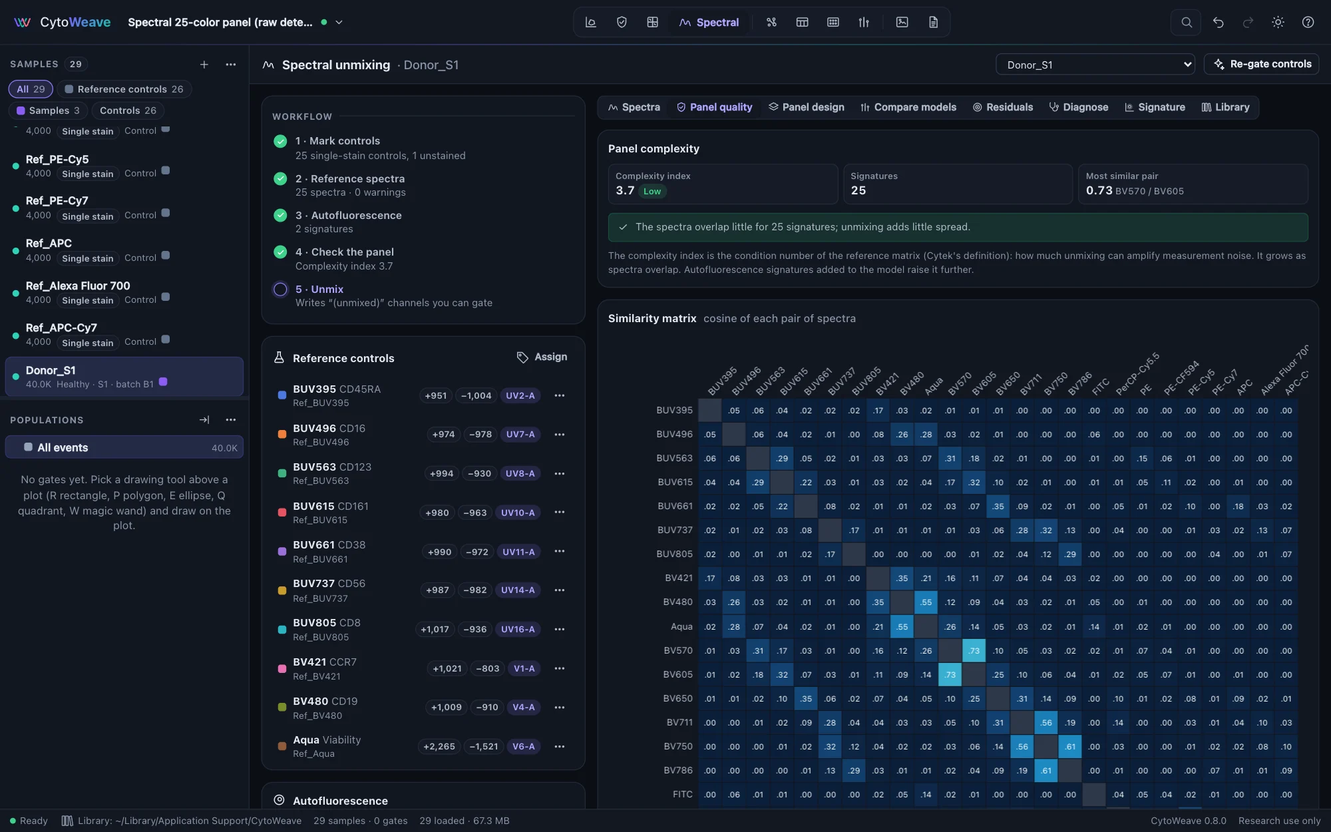Toggle the Reference controls 26 filter chip
1331x832 pixels.
124,89
